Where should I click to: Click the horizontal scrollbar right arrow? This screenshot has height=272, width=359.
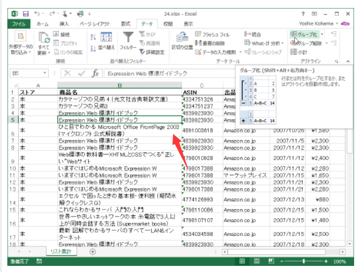342,252
